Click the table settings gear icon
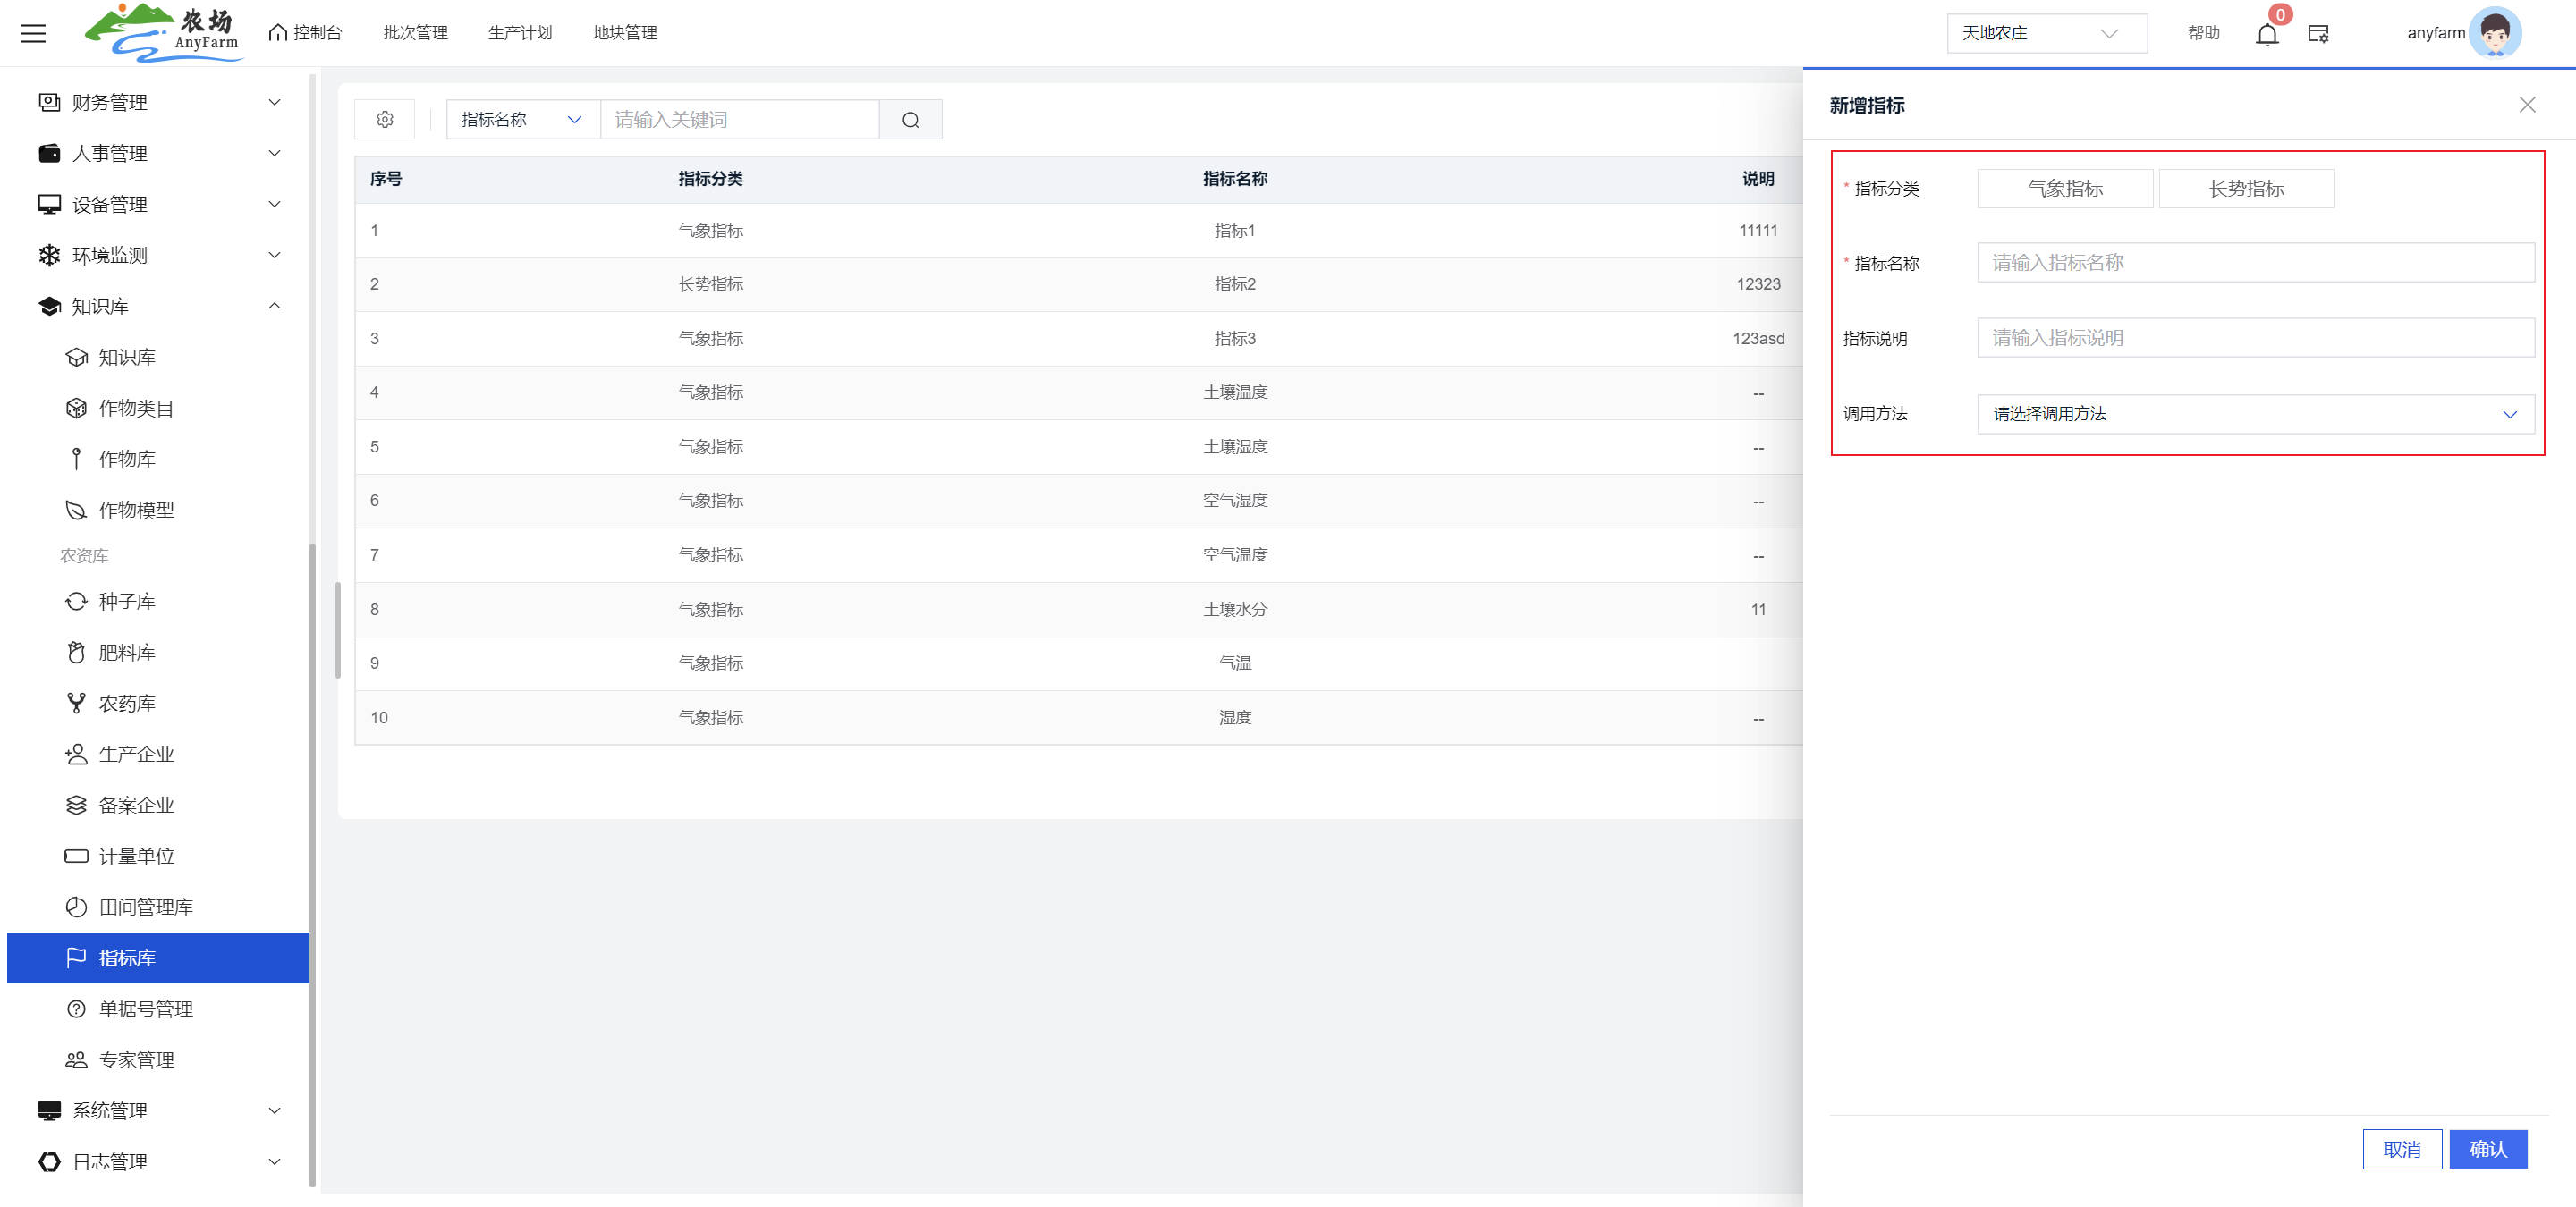 385,120
